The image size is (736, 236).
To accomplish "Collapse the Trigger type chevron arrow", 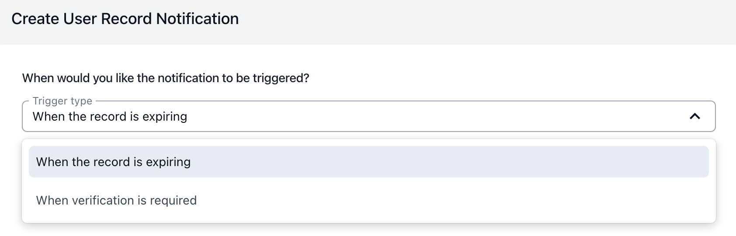I will pos(694,116).
